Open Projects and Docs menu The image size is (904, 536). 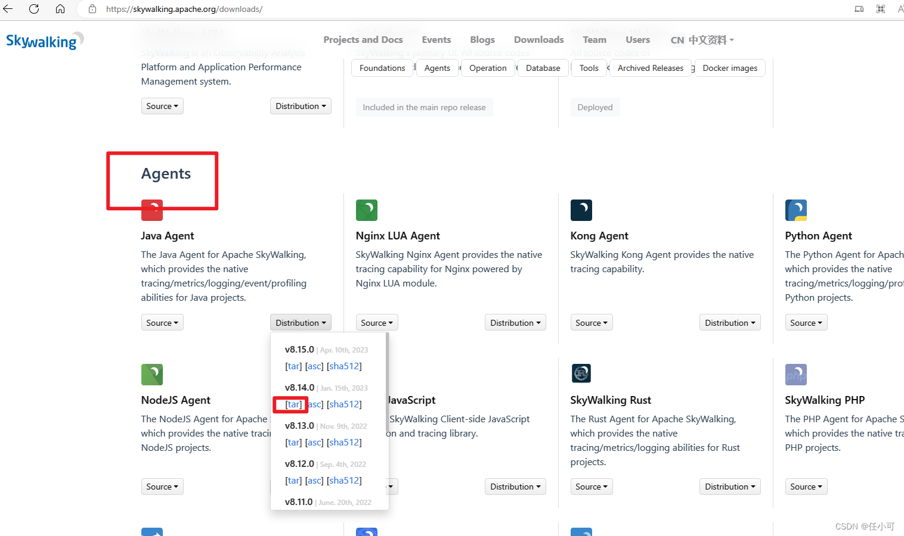(x=363, y=40)
